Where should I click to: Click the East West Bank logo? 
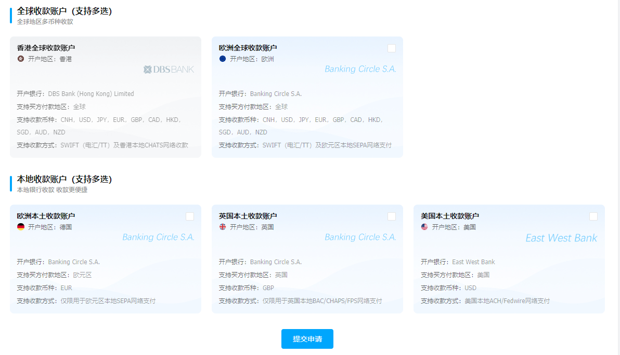pyautogui.click(x=561, y=238)
